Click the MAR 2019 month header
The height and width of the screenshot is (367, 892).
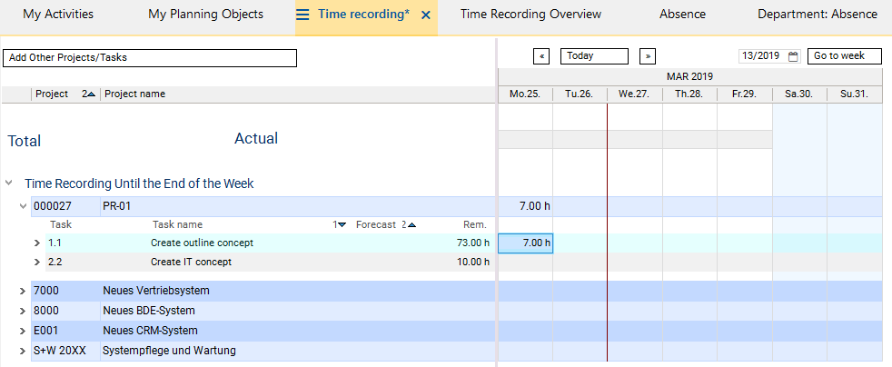click(690, 76)
